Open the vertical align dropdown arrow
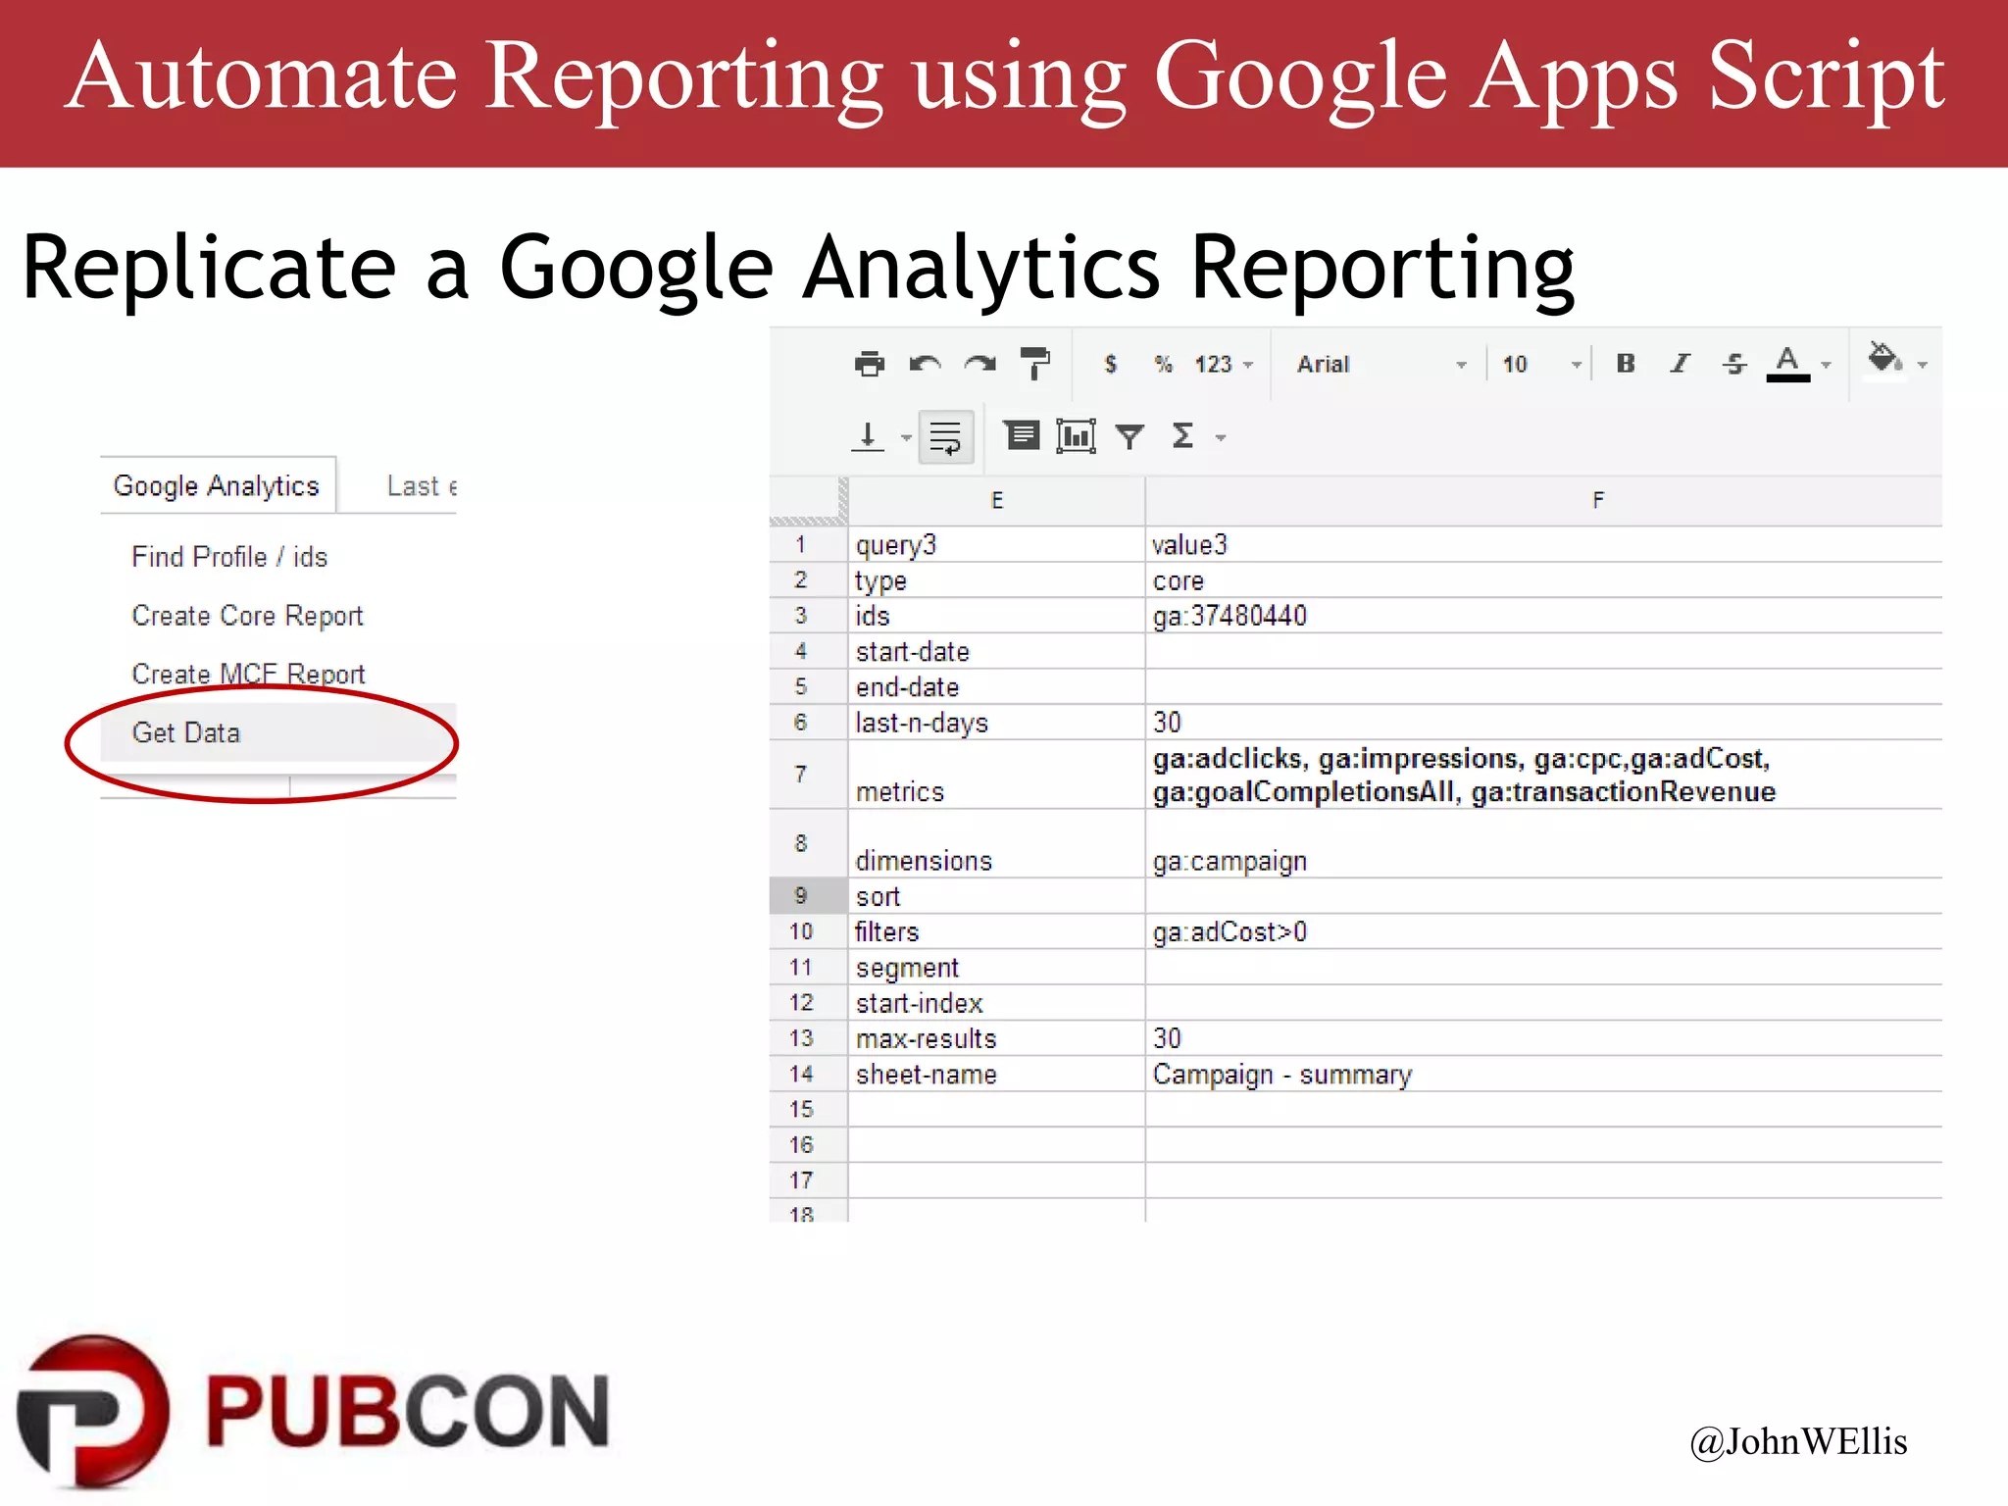This screenshot has height=1506, width=2008. coord(906,438)
